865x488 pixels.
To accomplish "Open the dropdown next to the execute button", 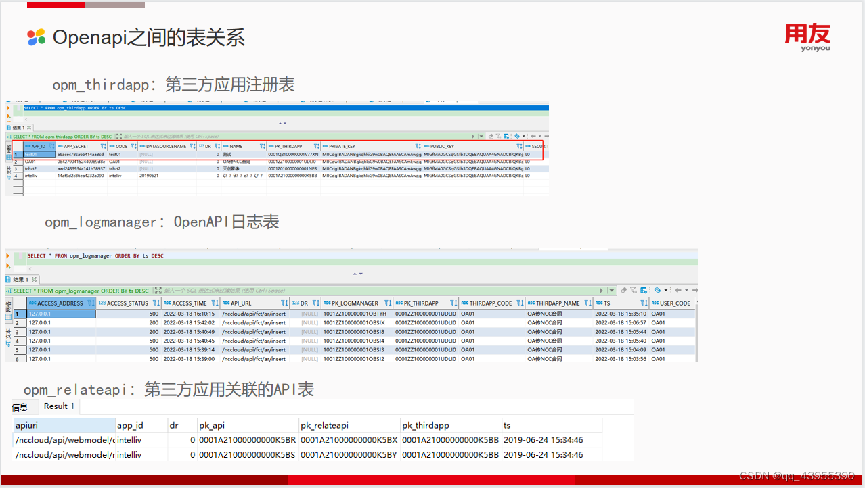I will 611,291.
